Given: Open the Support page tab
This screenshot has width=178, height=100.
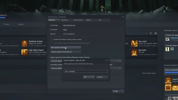Looking at the screenshot, I should click(21, 24).
